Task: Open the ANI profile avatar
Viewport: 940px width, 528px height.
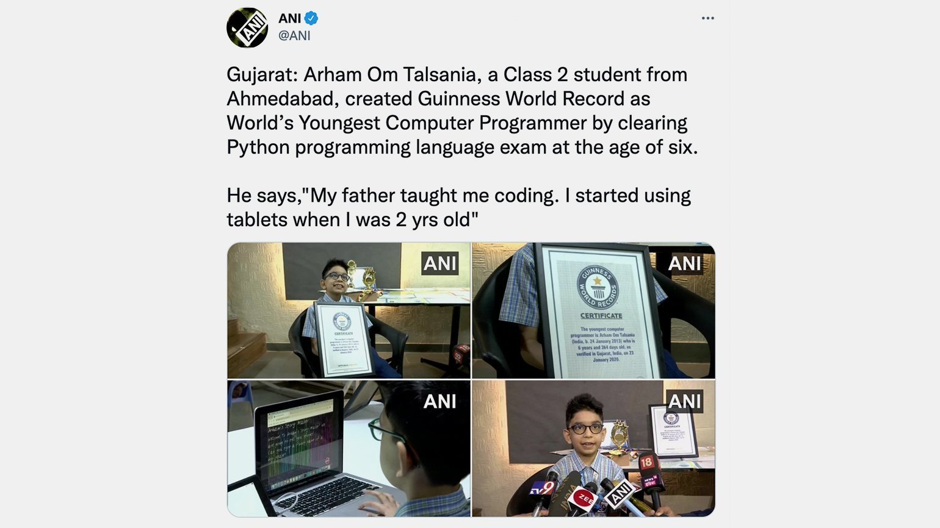Action: [x=247, y=27]
